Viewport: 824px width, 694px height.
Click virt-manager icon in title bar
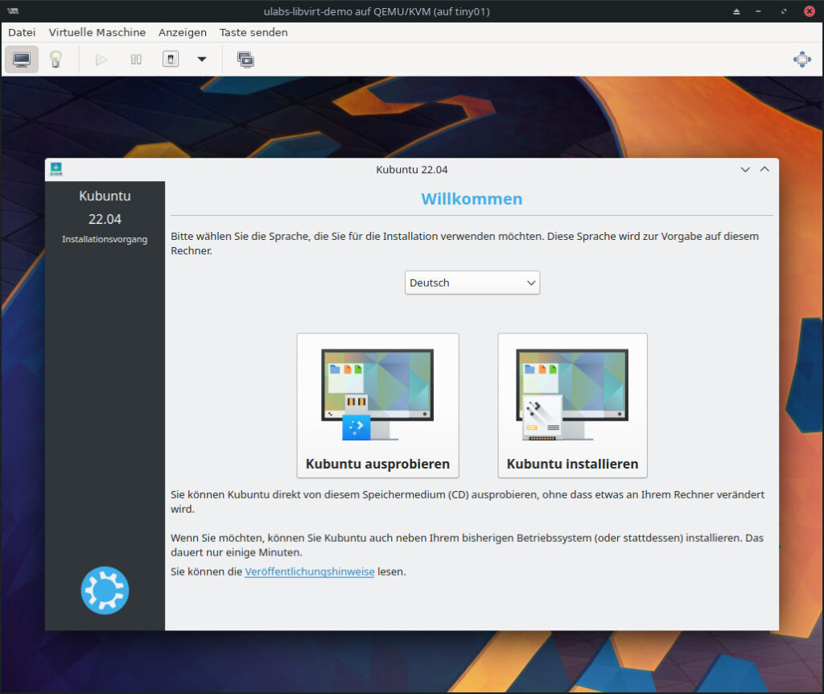[x=13, y=11]
